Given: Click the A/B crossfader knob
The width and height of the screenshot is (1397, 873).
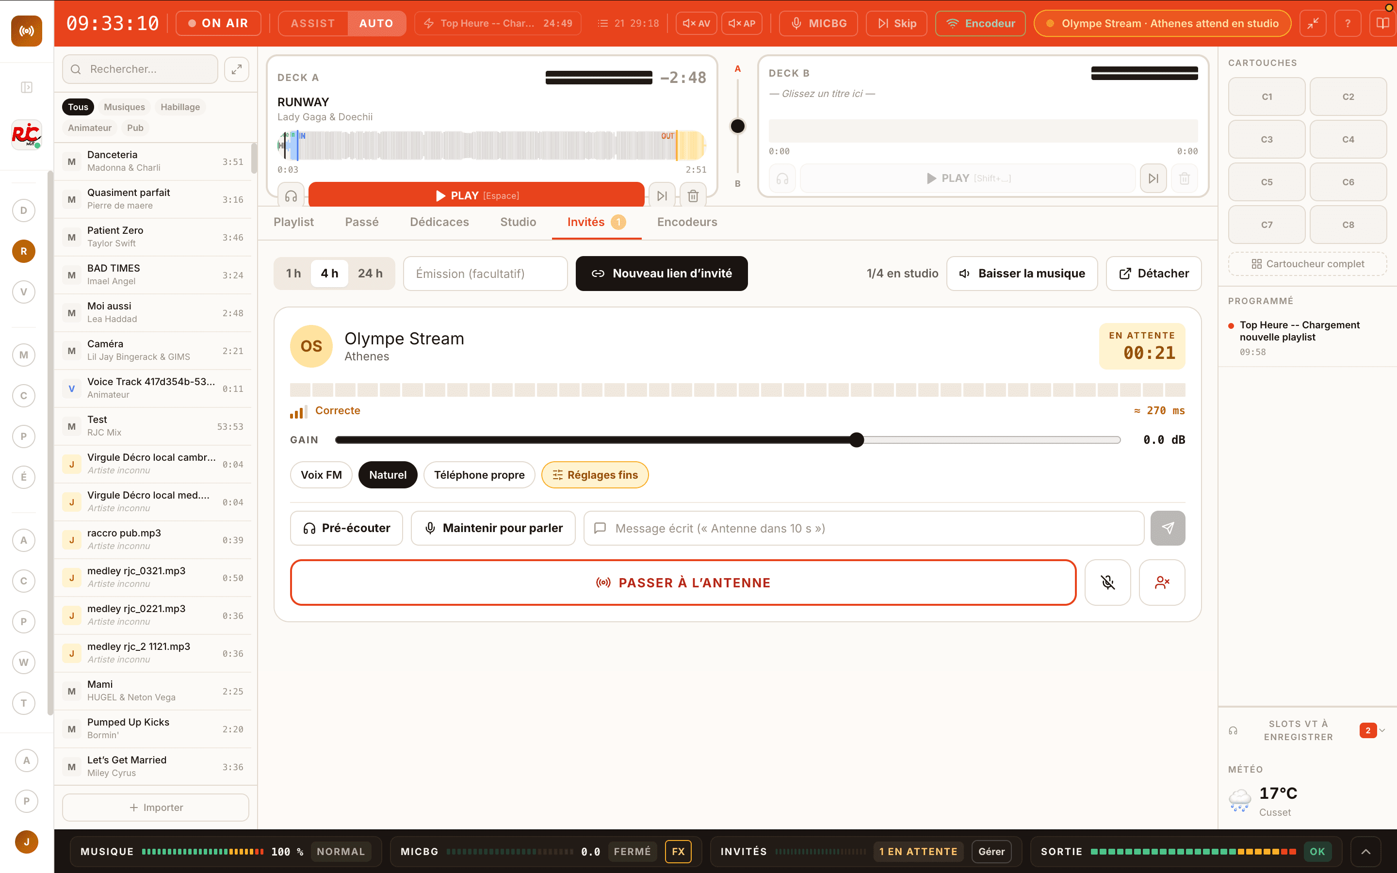Looking at the screenshot, I should [x=737, y=126].
